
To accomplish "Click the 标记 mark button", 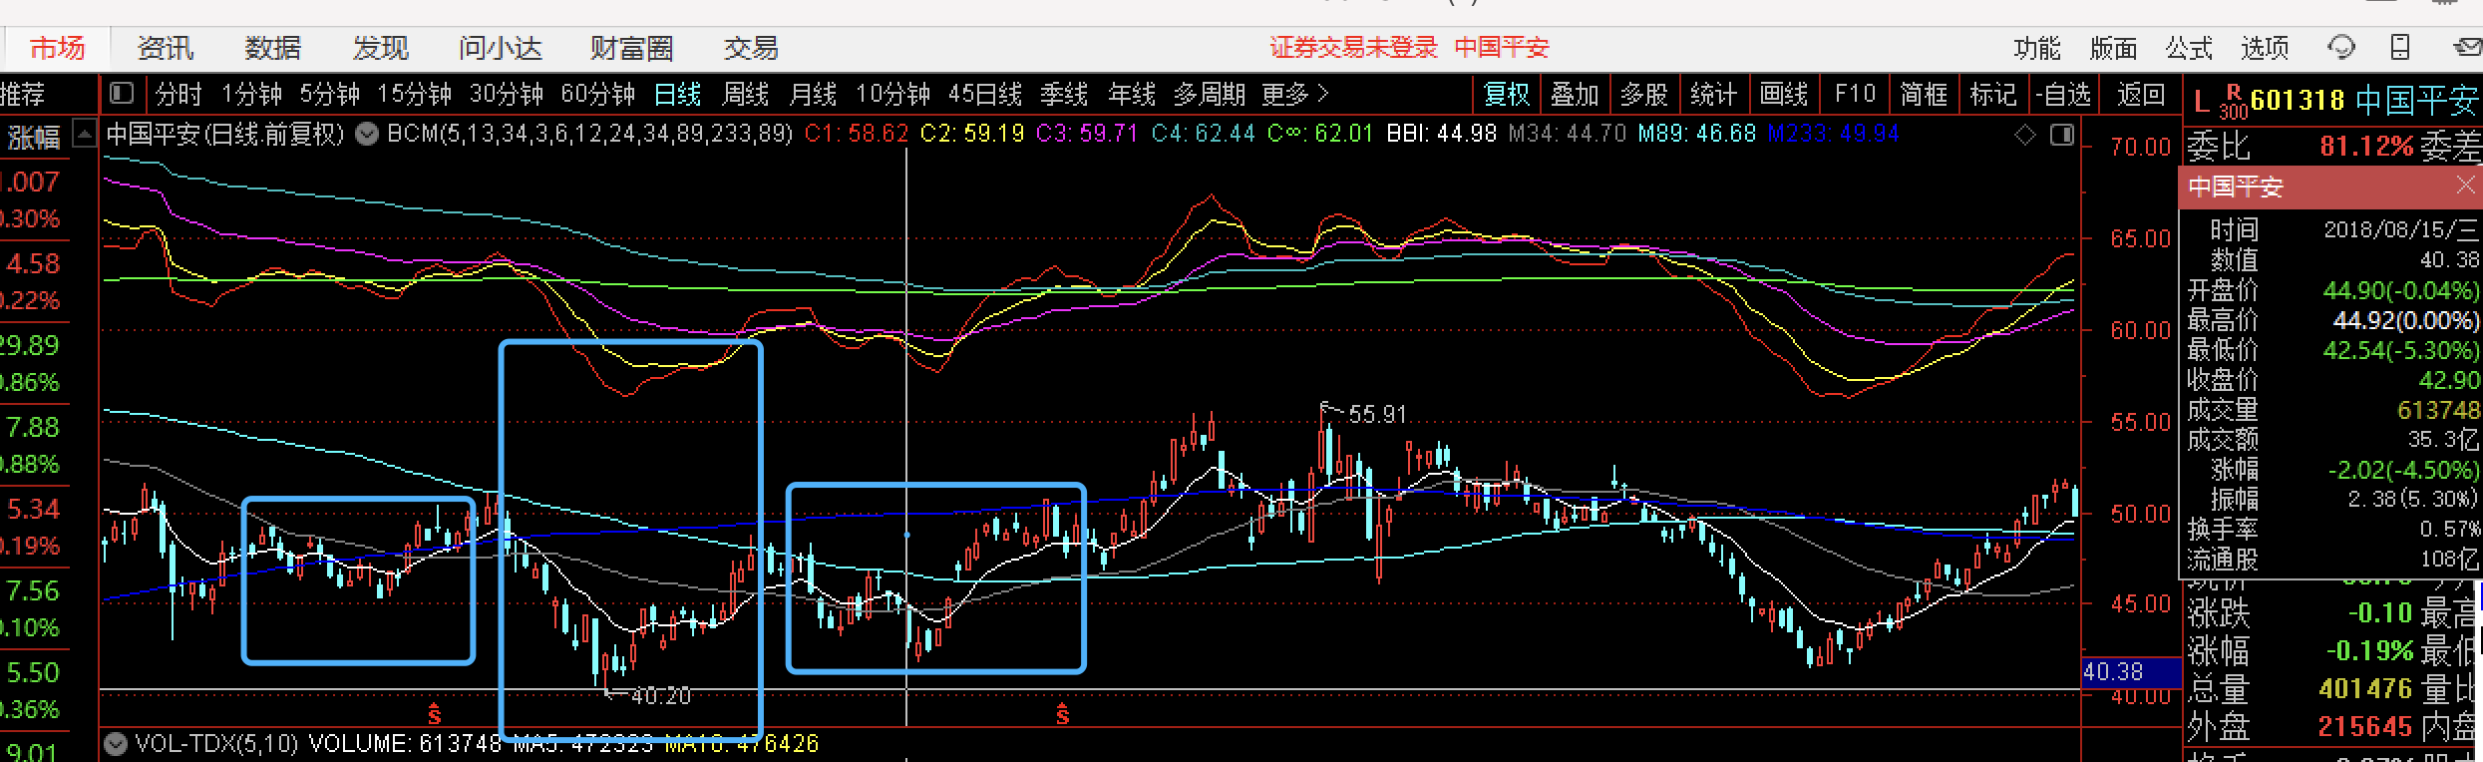I will point(1993,94).
